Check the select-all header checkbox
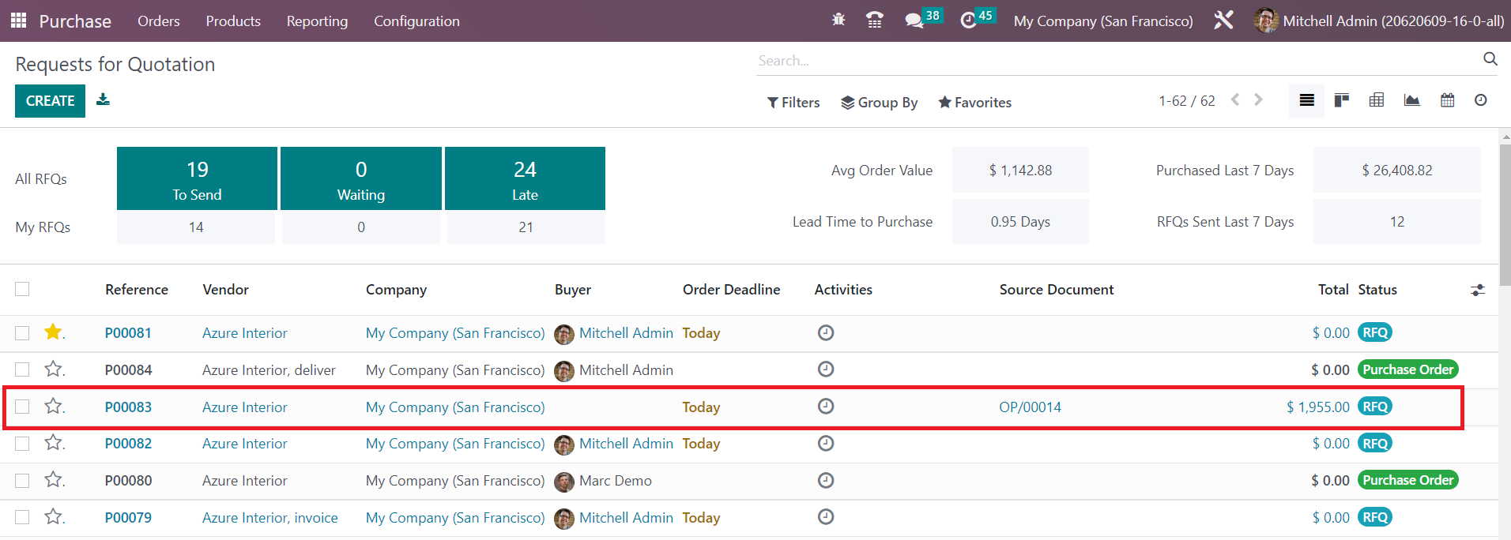 click(x=22, y=289)
